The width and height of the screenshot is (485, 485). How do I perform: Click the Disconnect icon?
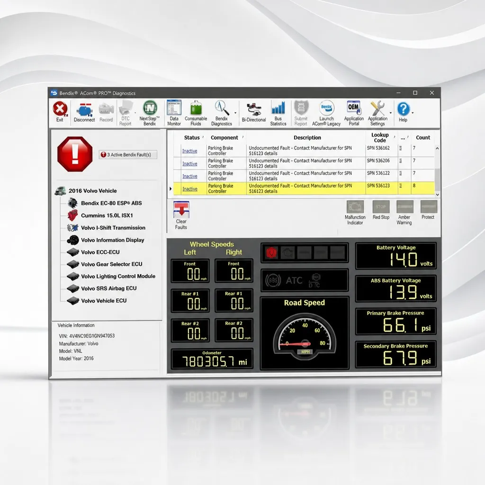84,113
